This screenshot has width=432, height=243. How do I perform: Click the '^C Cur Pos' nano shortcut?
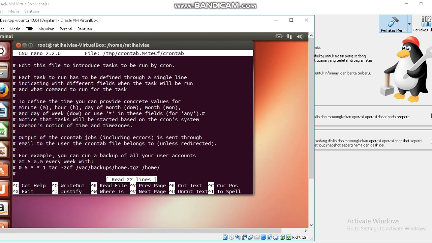pyautogui.click(x=223, y=186)
